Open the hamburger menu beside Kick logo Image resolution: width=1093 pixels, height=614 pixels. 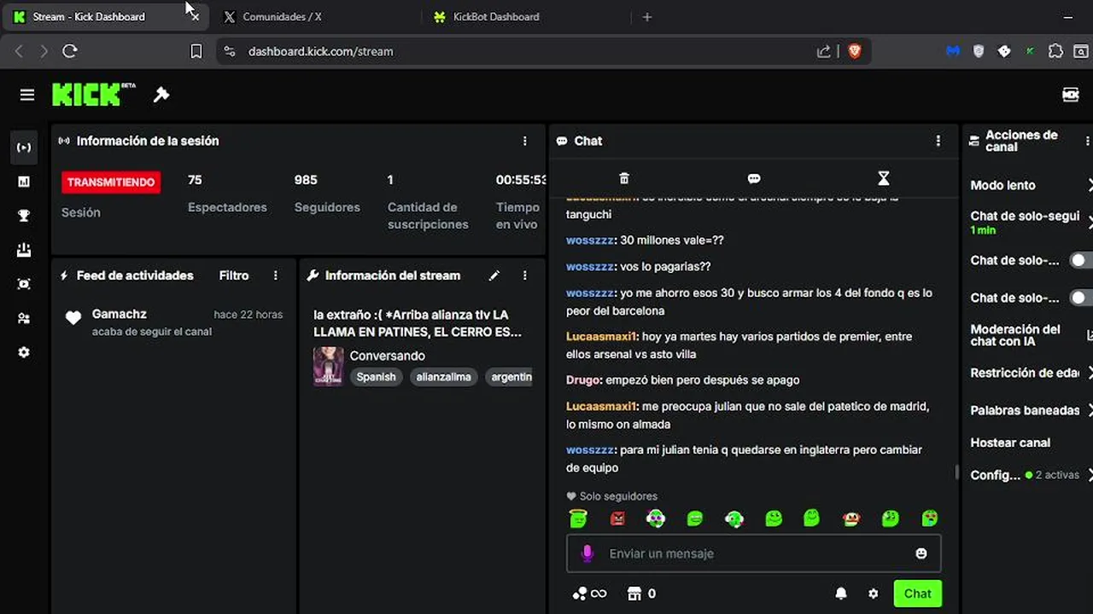(x=27, y=95)
